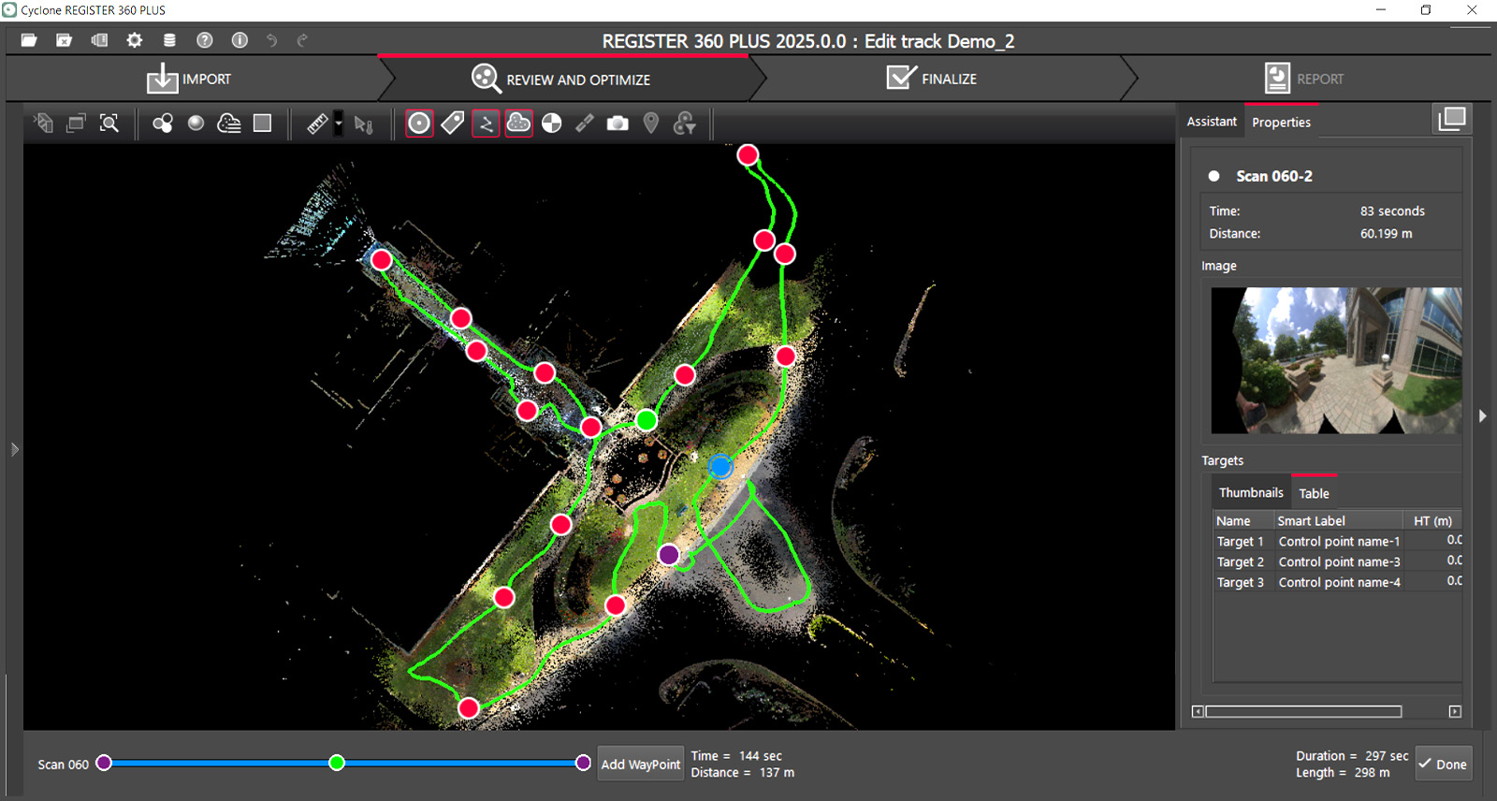Open project folder icon
This screenshot has width=1497, height=801.
(29, 40)
